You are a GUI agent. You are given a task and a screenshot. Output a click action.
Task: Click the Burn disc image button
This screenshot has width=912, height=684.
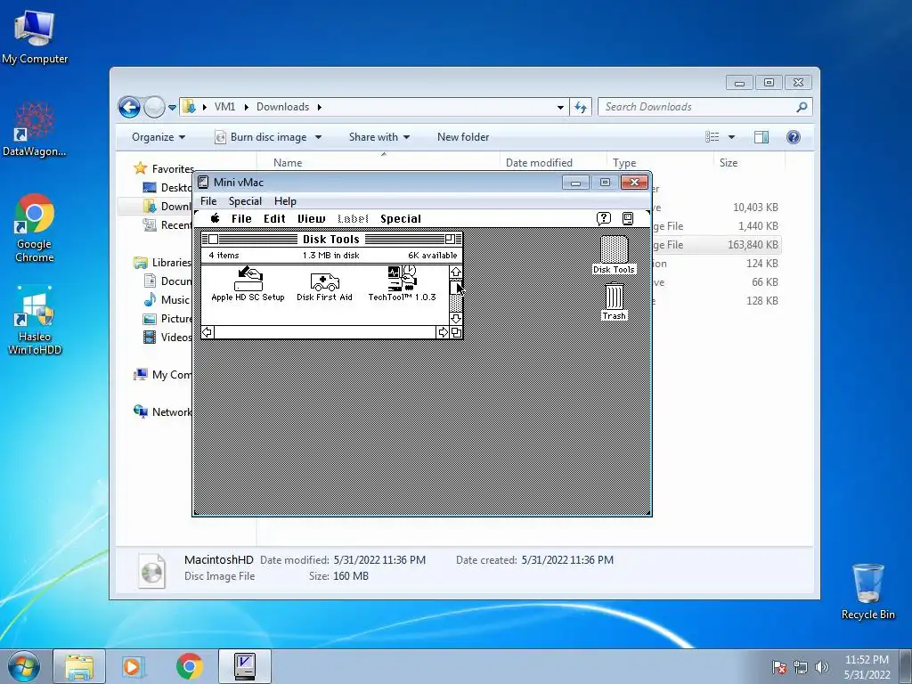261,137
